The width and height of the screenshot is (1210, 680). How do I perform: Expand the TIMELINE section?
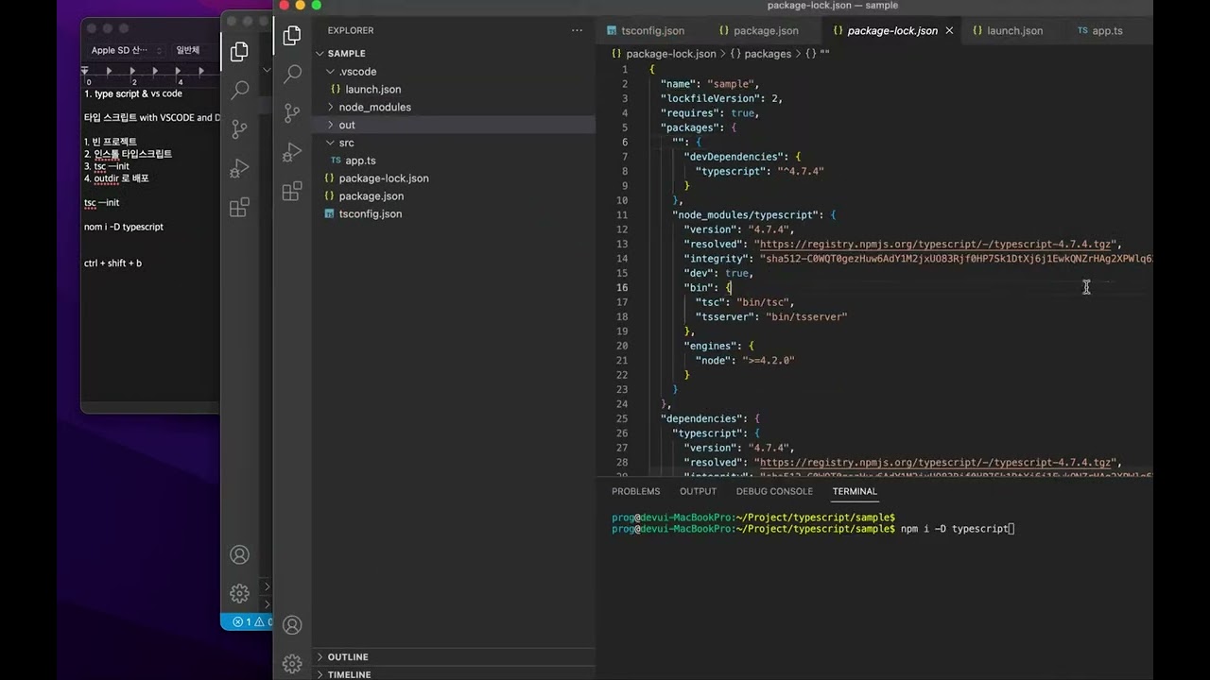[349, 674]
